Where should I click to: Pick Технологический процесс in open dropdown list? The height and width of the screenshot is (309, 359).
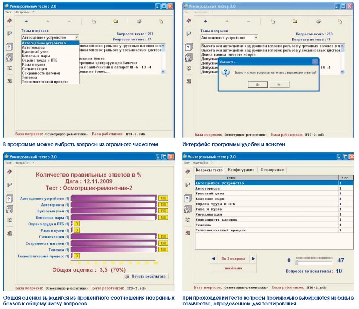(x=45, y=82)
